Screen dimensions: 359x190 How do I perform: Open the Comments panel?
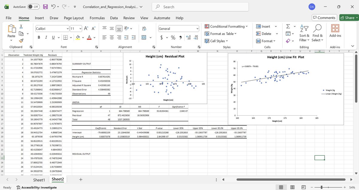click(324, 18)
